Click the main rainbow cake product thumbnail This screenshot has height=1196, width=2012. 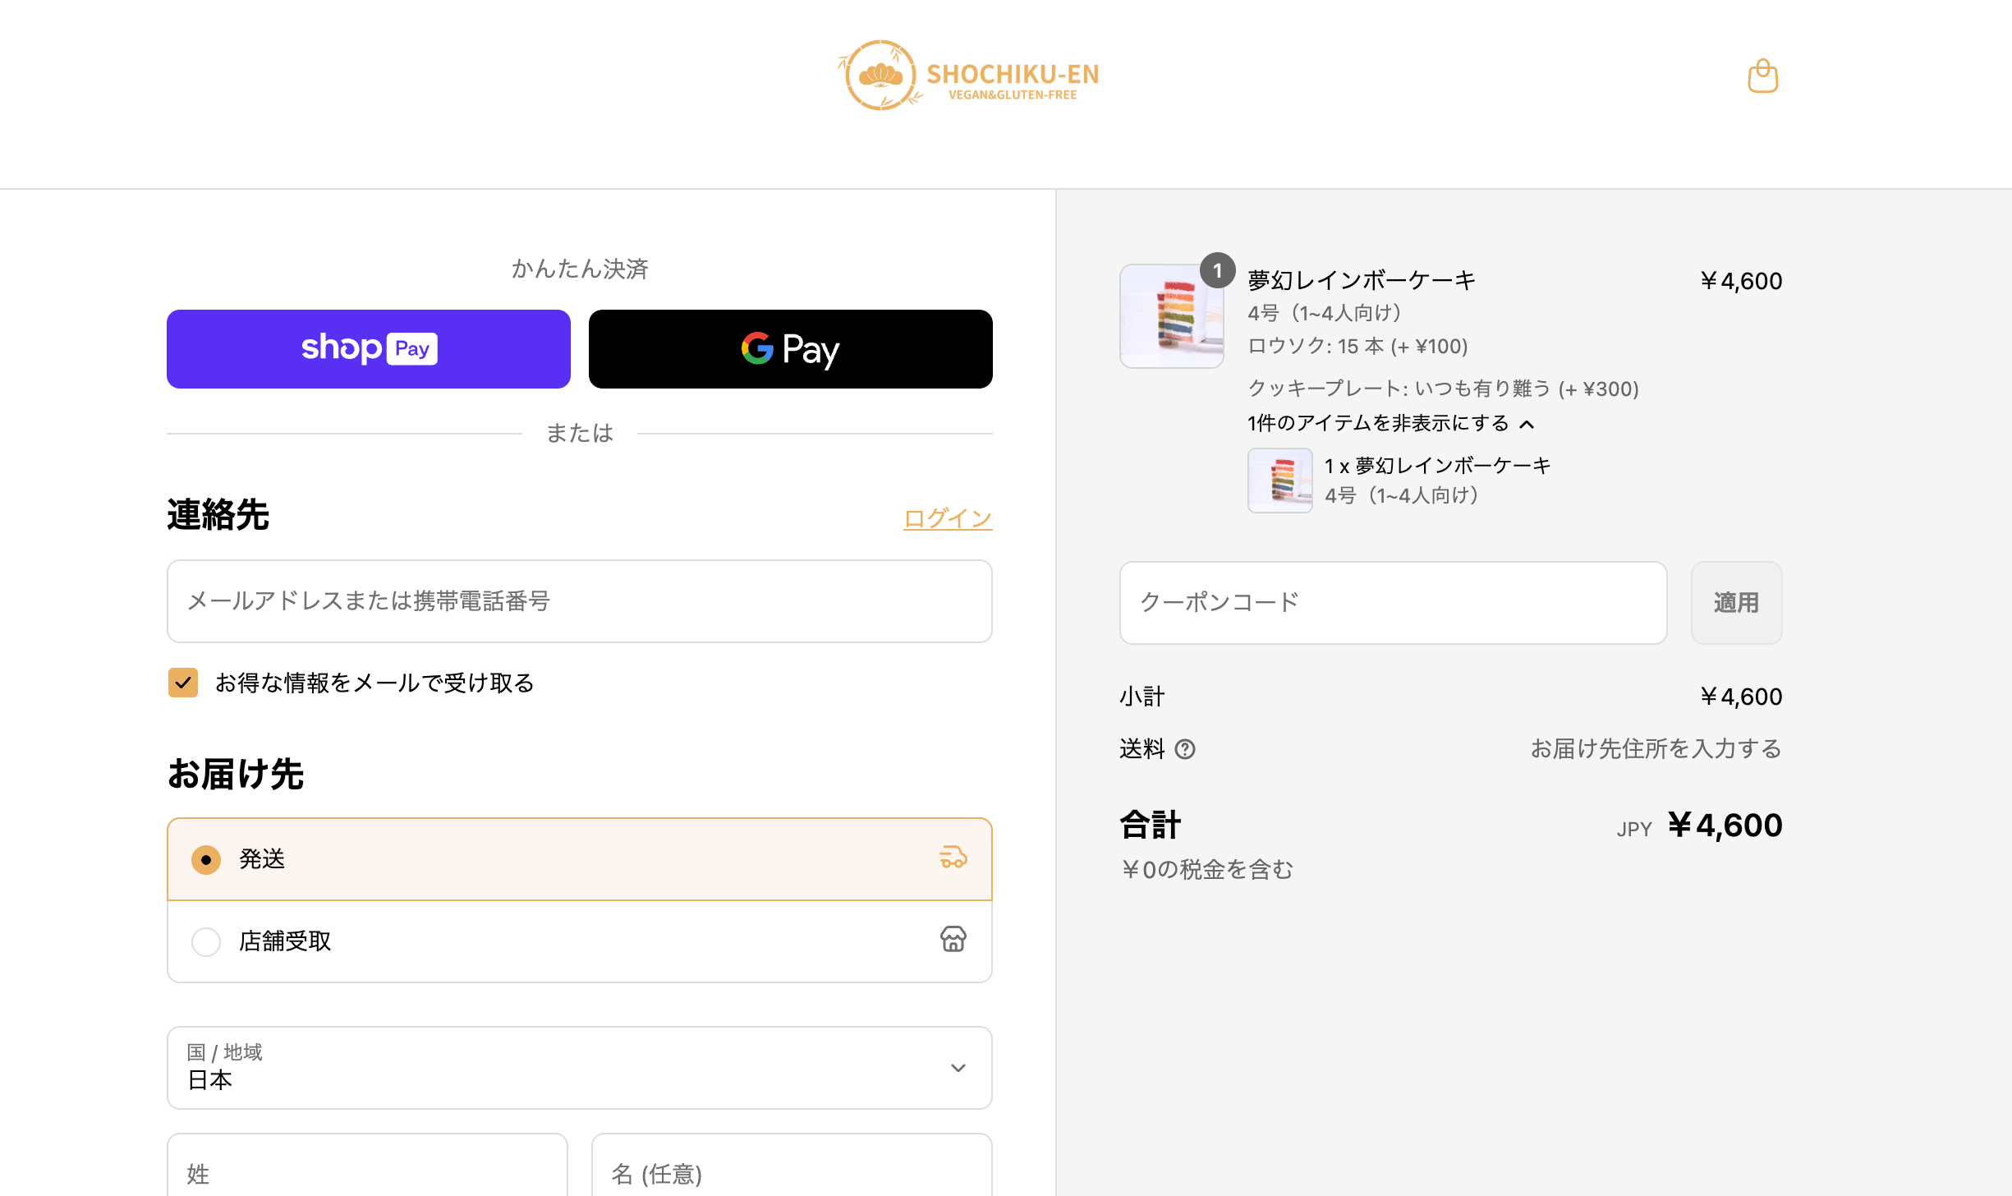click(x=1172, y=316)
